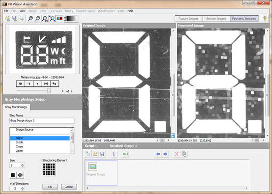The height and width of the screenshot is (194, 272).
Task: Click the Save Image toolbar icon
Action: pos(15,18)
